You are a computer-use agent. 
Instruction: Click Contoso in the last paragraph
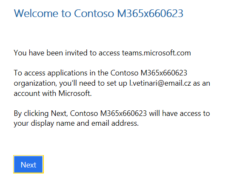pyautogui.click(x=84, y=113)
